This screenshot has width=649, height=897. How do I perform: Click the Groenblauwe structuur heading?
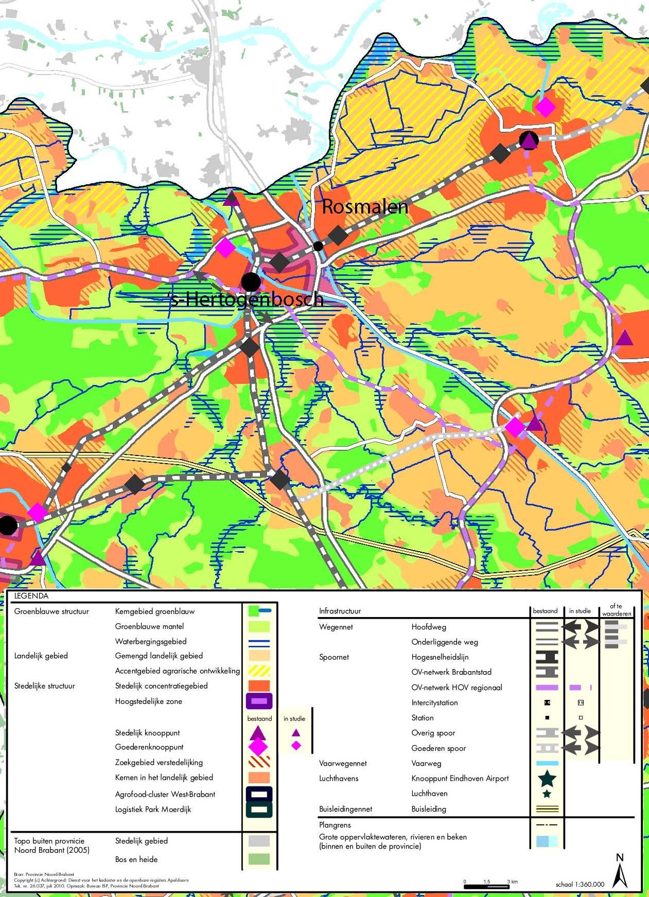coord(51,611)
